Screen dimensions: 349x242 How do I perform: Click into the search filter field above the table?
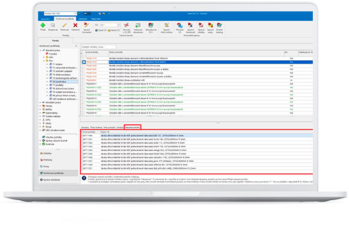(98, 47)
